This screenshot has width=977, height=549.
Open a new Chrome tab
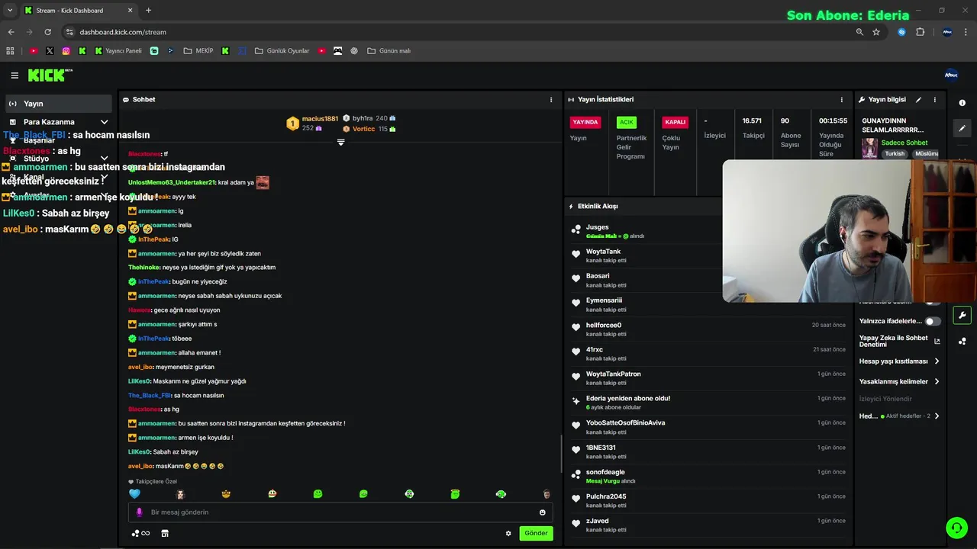click(148, 11)
